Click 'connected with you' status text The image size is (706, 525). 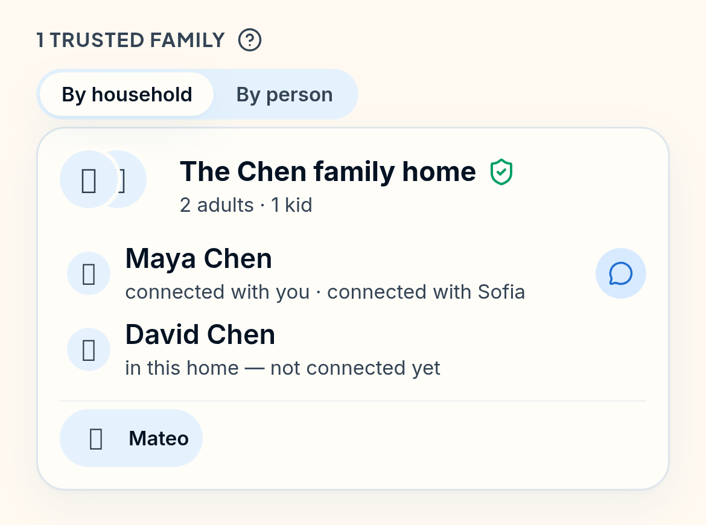217,292
